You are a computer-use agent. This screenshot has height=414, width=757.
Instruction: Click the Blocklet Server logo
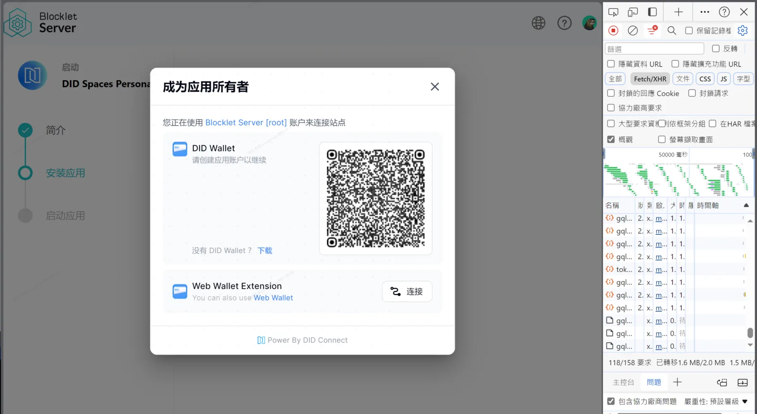(40, 22)
